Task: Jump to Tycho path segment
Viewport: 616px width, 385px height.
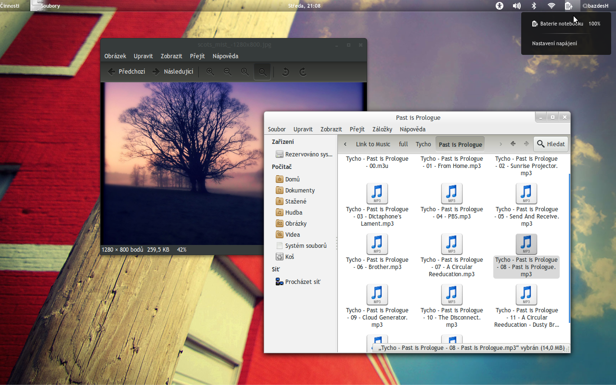Action: click(423, 144)
